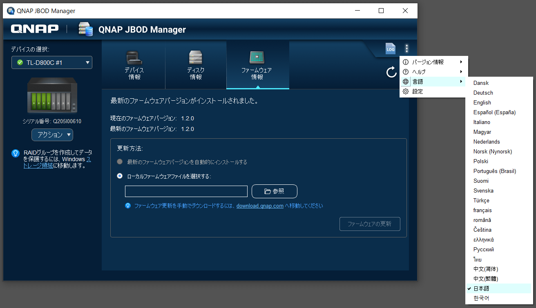Click the device information drive icon

134,58
